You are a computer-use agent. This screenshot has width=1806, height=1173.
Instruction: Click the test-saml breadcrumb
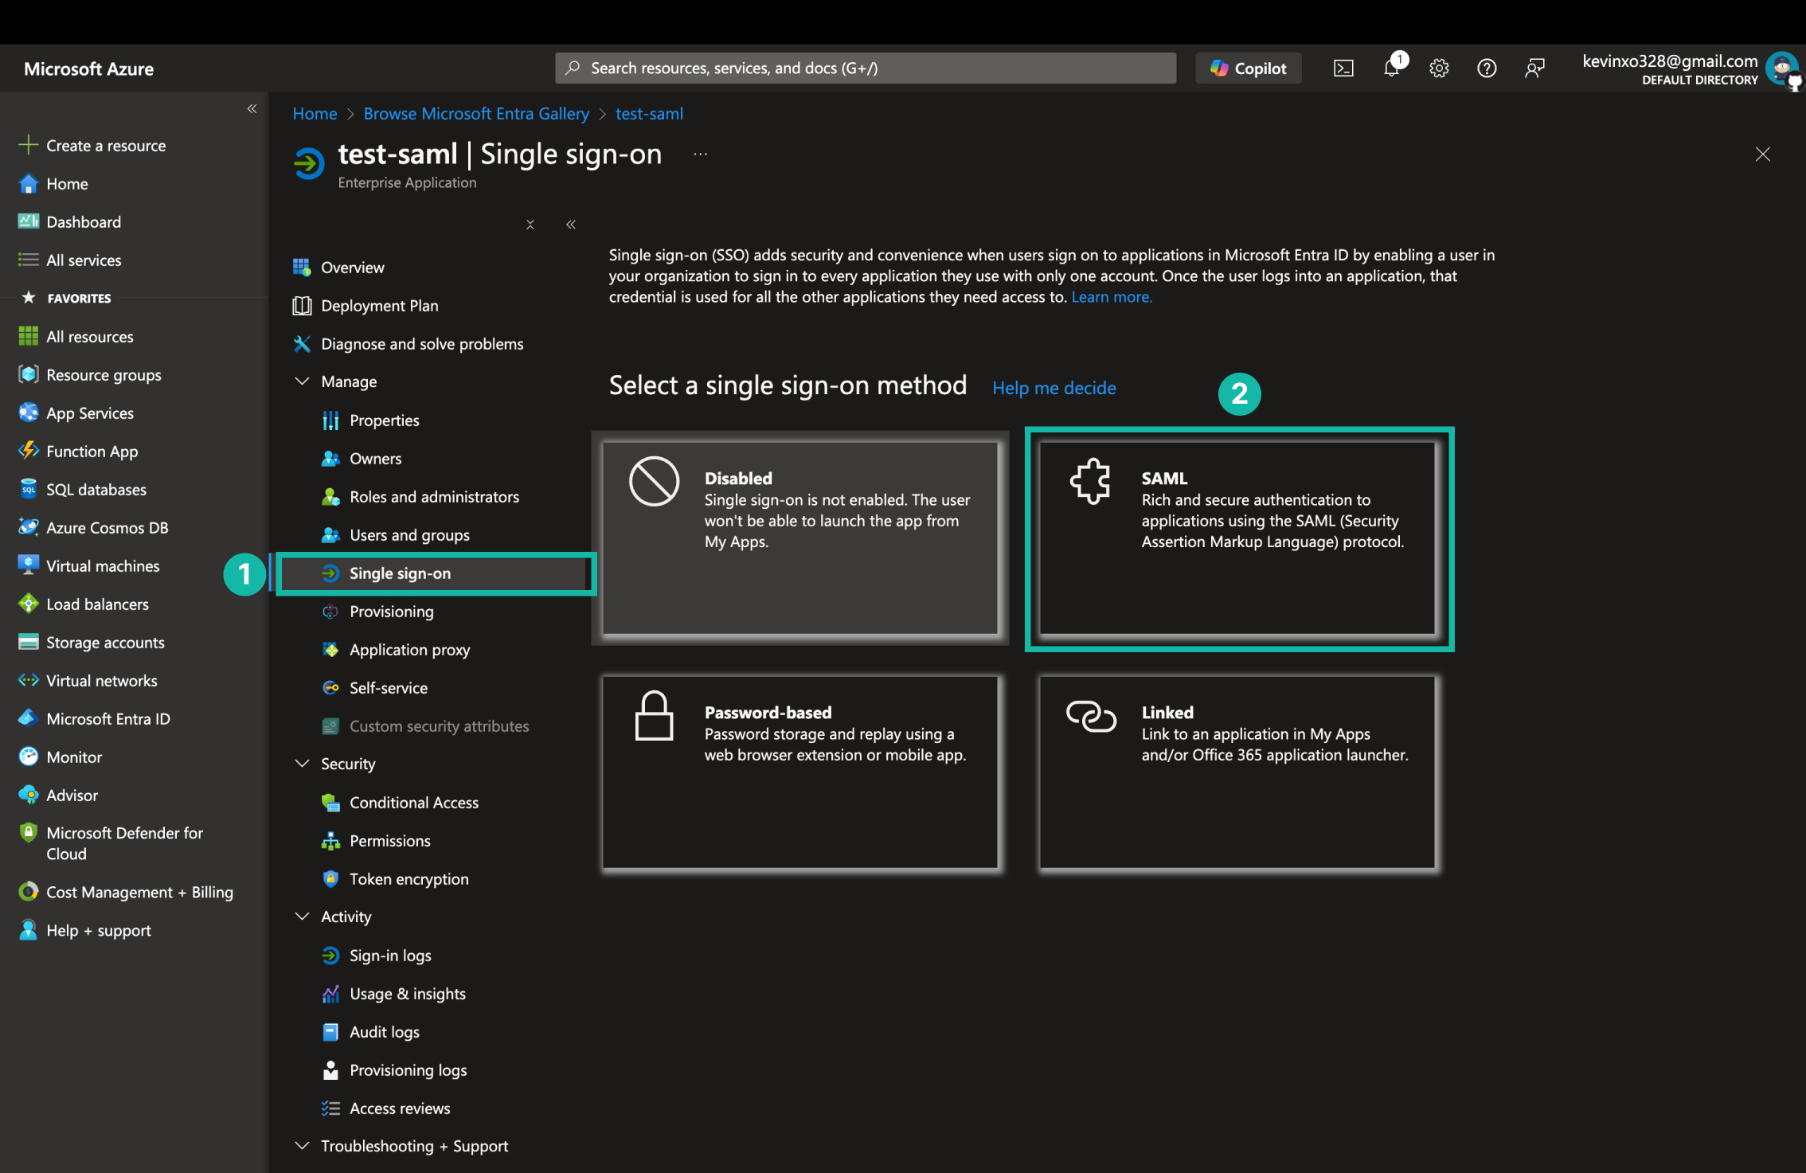pyautogui.click(x=649, y=114)
